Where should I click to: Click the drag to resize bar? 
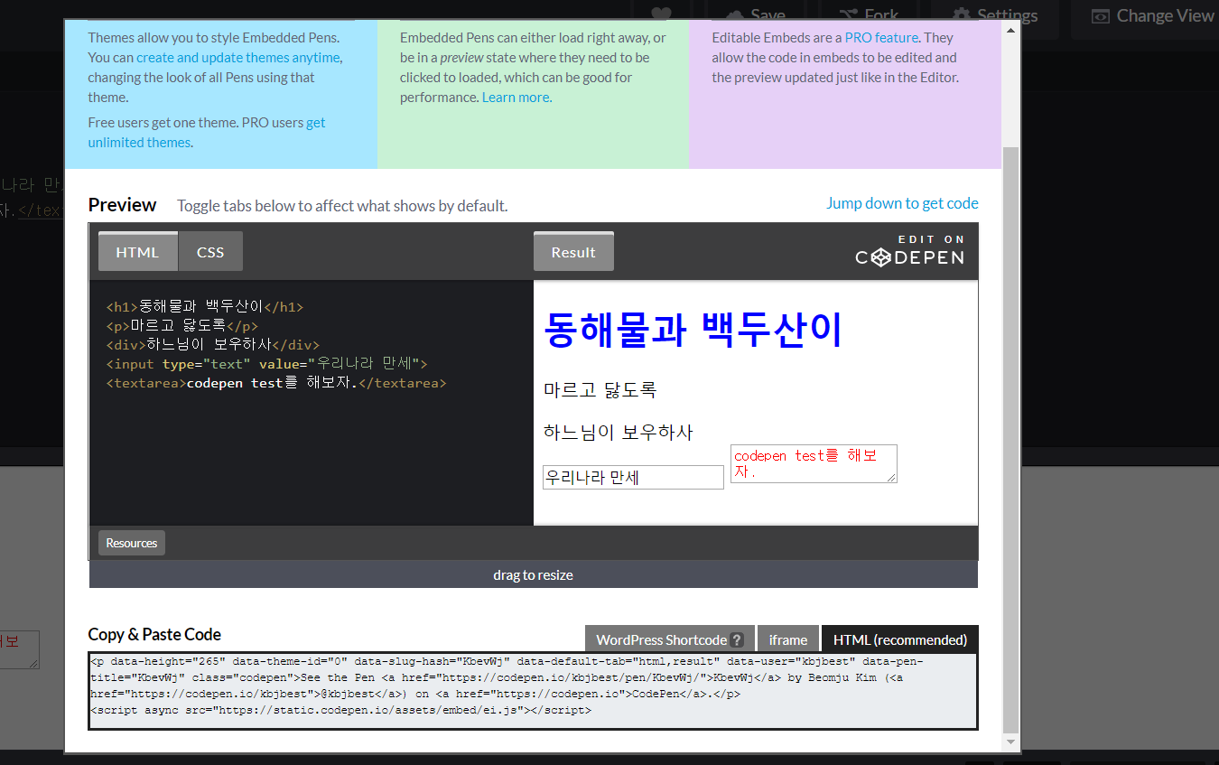[533, 574]
